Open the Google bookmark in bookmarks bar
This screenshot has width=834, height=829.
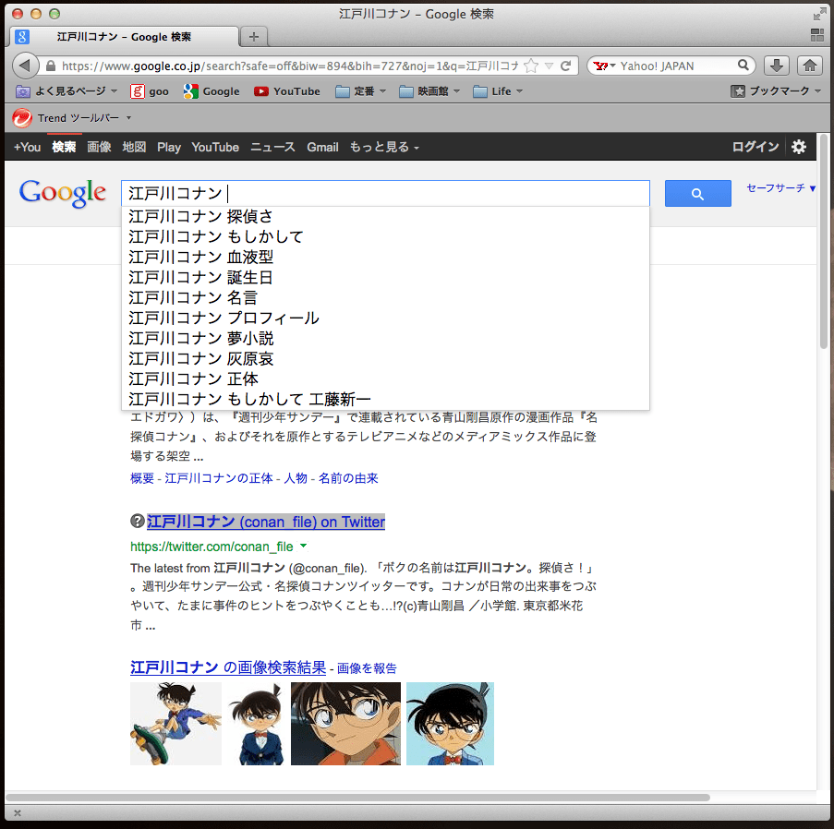(212, 91)
